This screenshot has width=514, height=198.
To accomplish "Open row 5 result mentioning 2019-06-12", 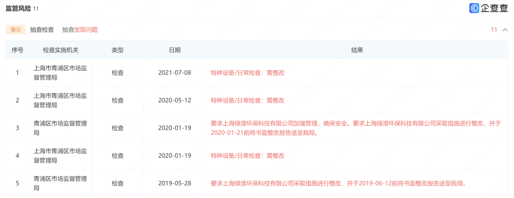I will point(338,183).
